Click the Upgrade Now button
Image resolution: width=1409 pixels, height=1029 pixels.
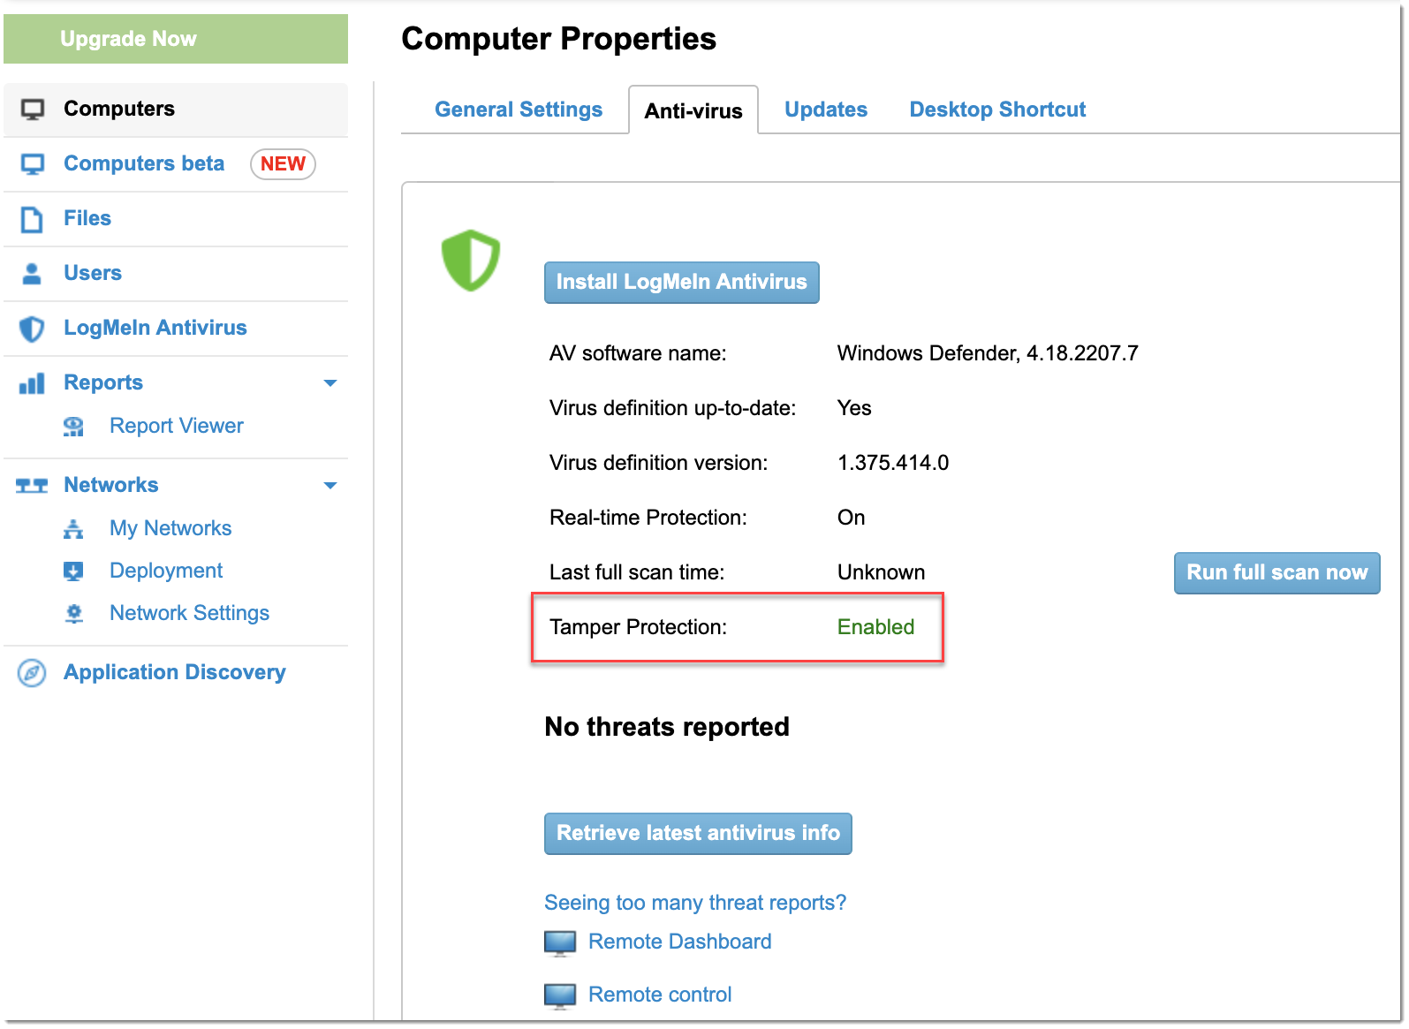176,39
